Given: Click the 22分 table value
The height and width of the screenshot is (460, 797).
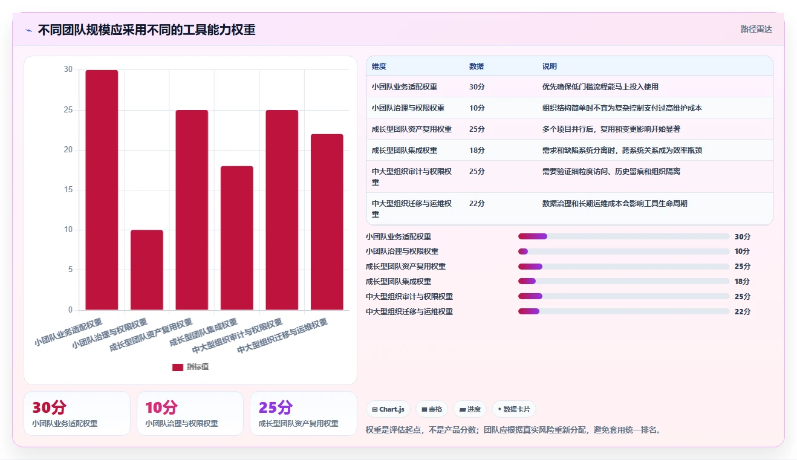Looking at the screenshot, I should 477,204.
